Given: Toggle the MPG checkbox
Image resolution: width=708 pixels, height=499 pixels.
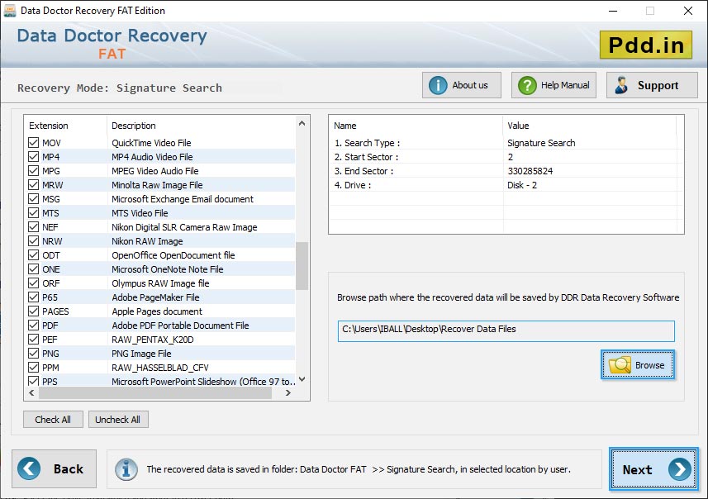Looking at the screenshot, I should 33,171.
